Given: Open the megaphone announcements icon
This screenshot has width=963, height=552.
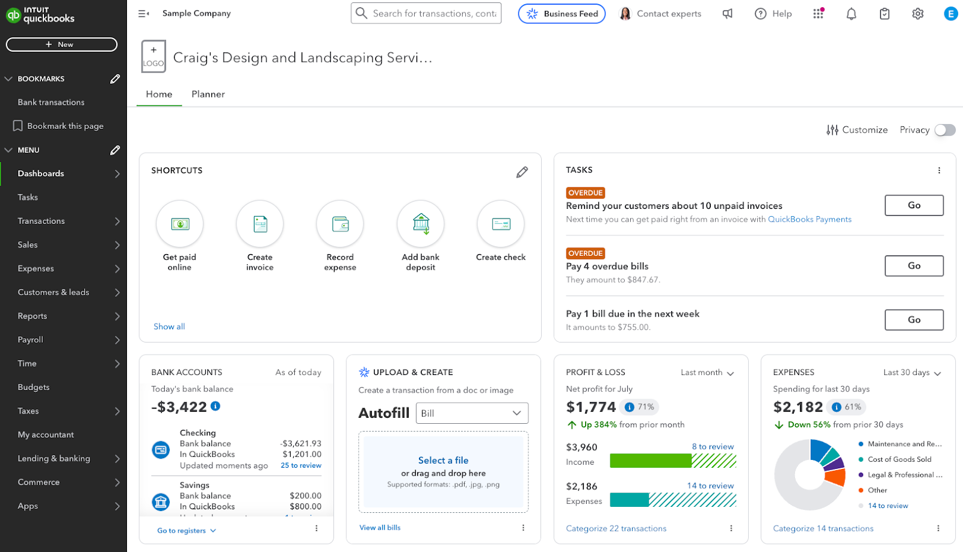Looking at the screenshot, I should coord(728,13).
